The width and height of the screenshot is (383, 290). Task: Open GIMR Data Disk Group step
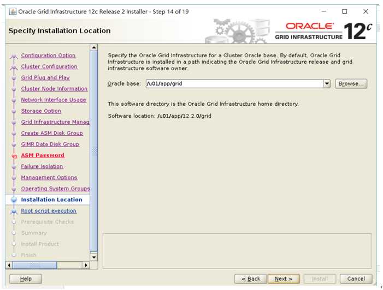coord(50,144)
